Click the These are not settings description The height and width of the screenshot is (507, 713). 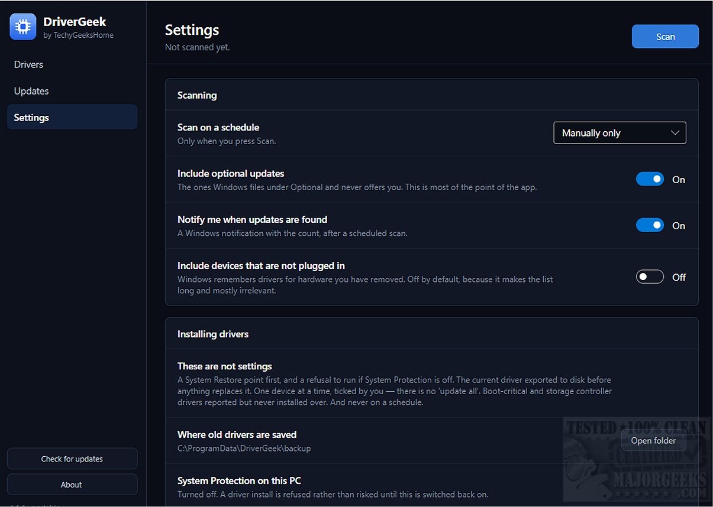(x=395, y=391)
